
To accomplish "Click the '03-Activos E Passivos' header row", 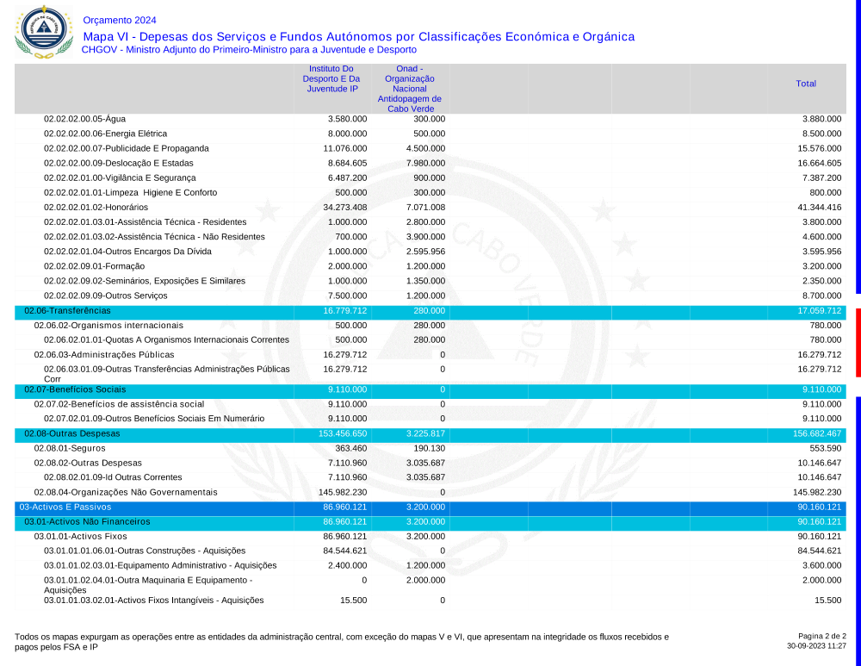I will (68, 507).
